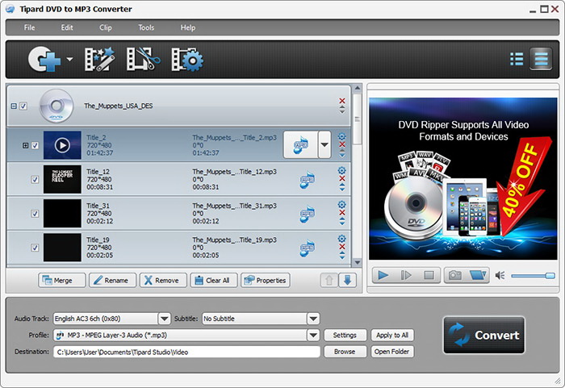This screenshot has width=565, height=388.
Task: Open the film-strip gear Preferences icon
Action: tap(187, 59)
